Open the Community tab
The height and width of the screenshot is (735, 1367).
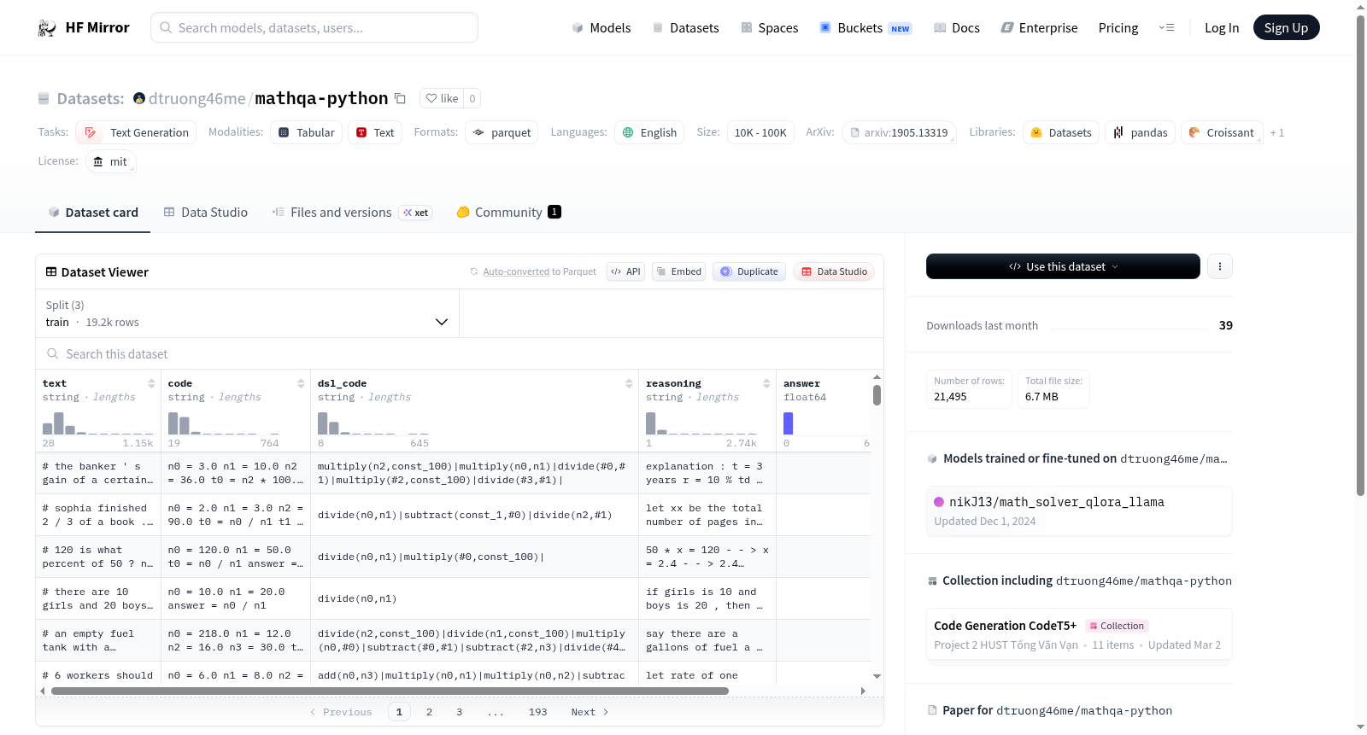(x=509, y=213)
